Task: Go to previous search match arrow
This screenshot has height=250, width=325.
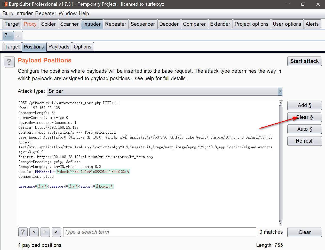Action: [34, 232]
